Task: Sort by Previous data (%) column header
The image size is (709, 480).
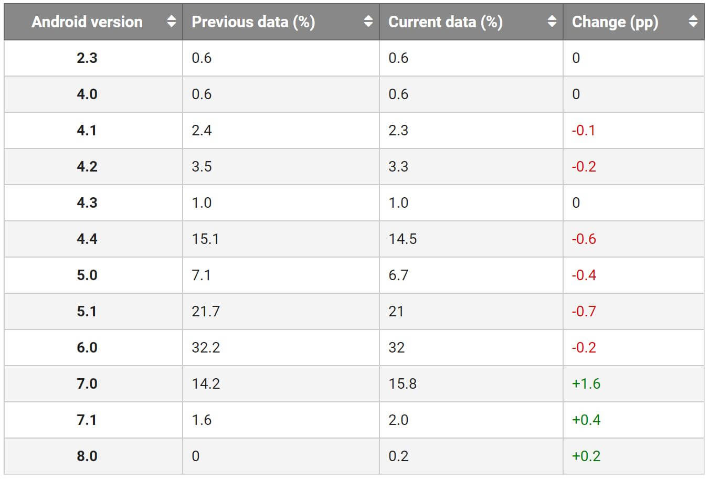Action: tap(253, 22)
